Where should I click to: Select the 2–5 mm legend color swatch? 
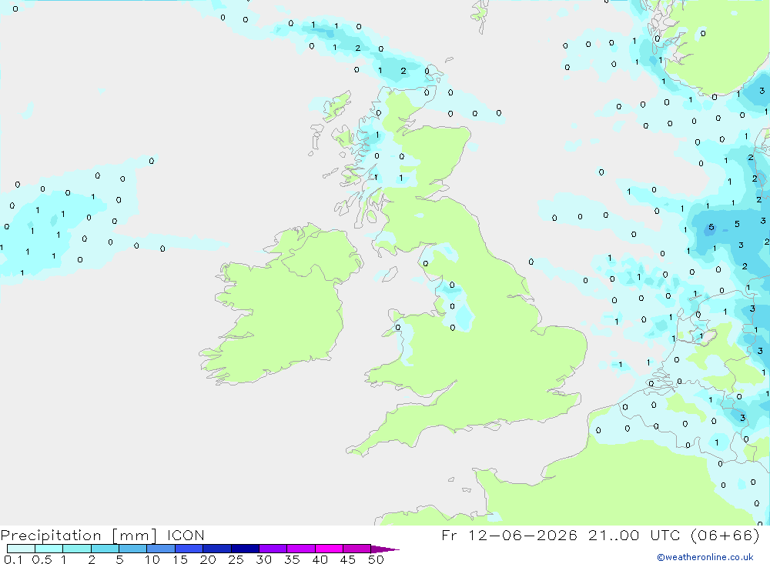(105, 549)
